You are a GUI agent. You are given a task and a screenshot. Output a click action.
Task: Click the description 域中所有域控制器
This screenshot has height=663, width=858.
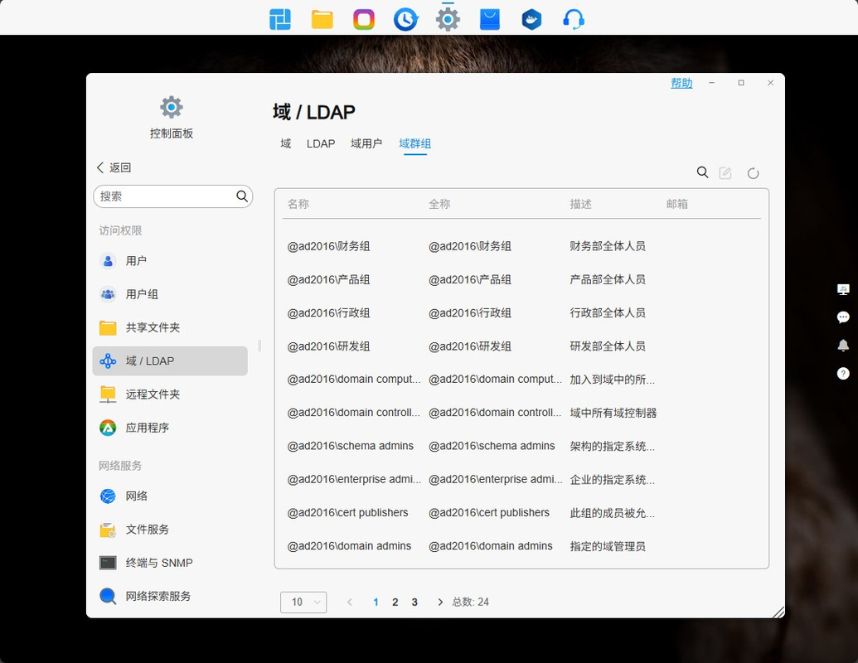(613, 413)
